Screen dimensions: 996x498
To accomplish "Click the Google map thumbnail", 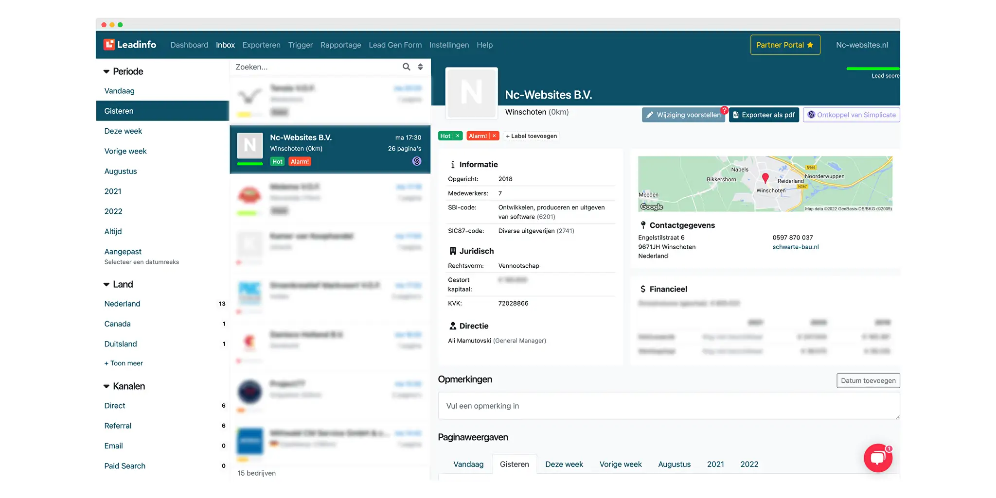I will click(x=765, y=184).
